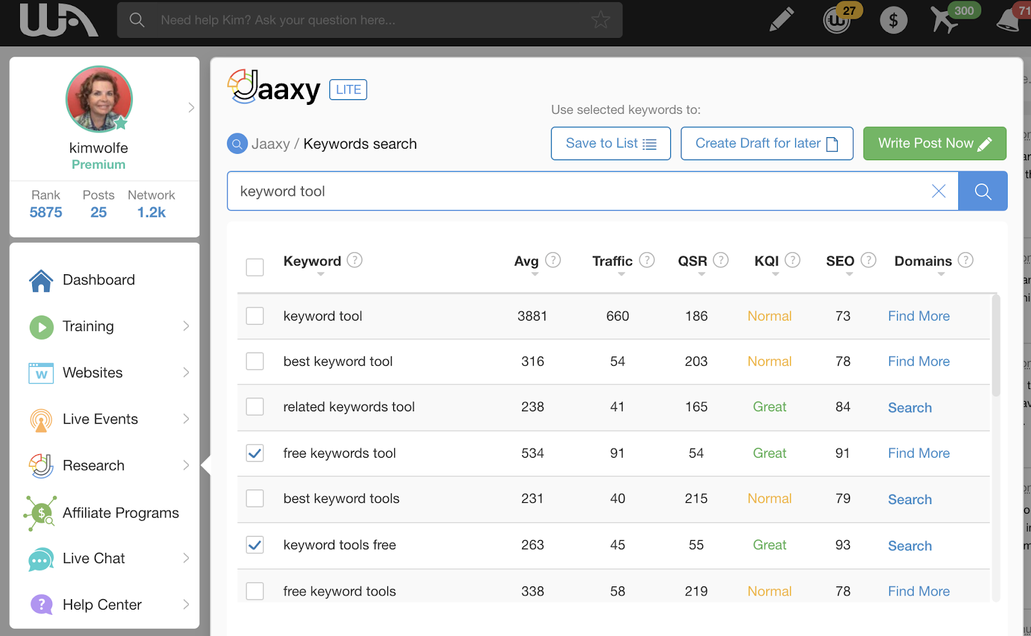
Task: Open the pencil write icon in top bar
Action: 782,20
